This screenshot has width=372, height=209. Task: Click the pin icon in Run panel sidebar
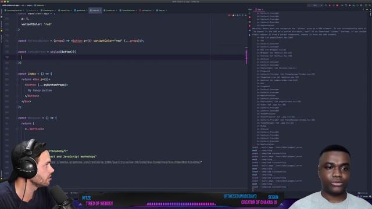coord(249,35)
